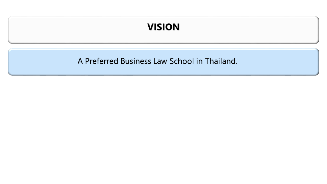Click the period after "Thailand"

(x=237, y=63)
